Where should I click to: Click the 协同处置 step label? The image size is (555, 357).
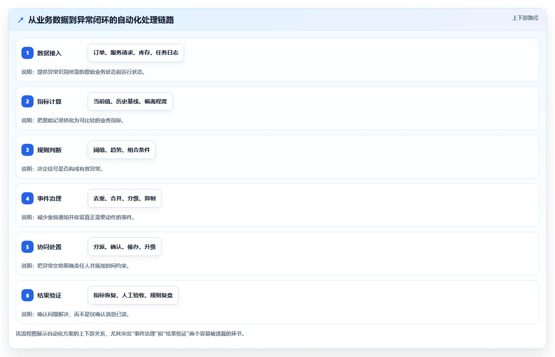[49, 247]
